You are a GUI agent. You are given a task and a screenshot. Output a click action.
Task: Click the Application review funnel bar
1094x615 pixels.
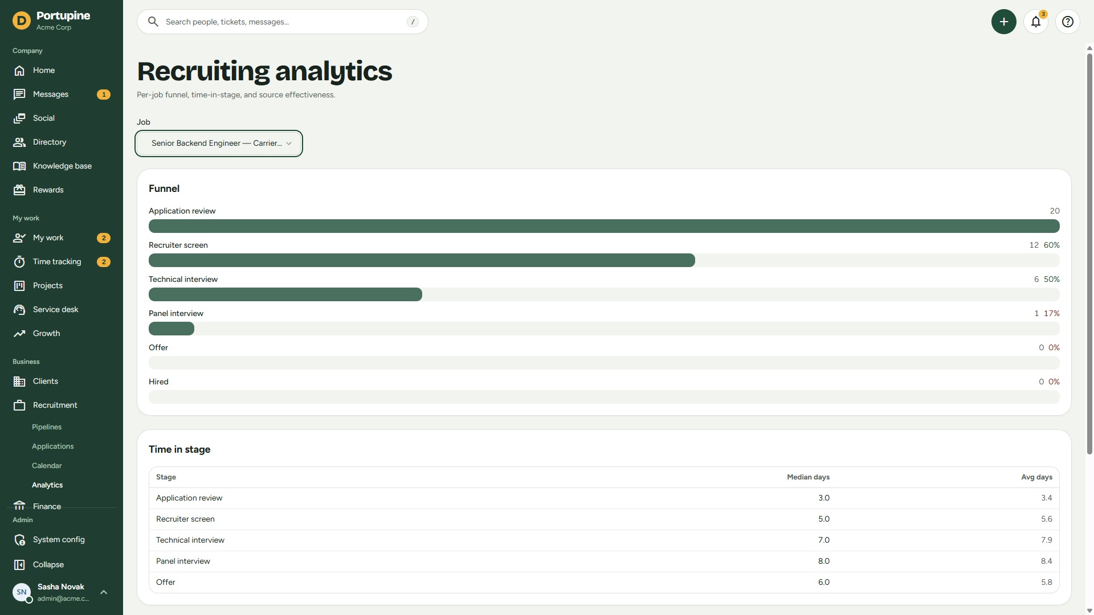click(x=604, y=226)
